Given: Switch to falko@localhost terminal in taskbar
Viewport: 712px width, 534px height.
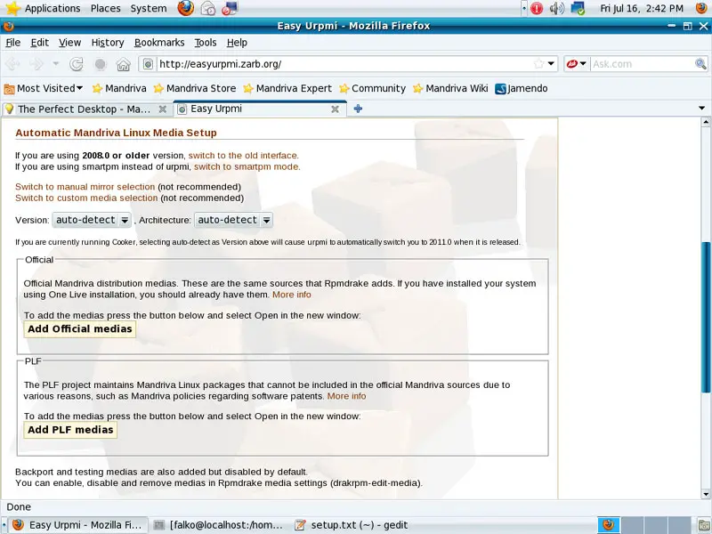Looking at the screenshot, I should (x=218, y=525).
